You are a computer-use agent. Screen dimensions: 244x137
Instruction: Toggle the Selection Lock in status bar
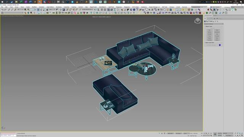pos(162,133)
